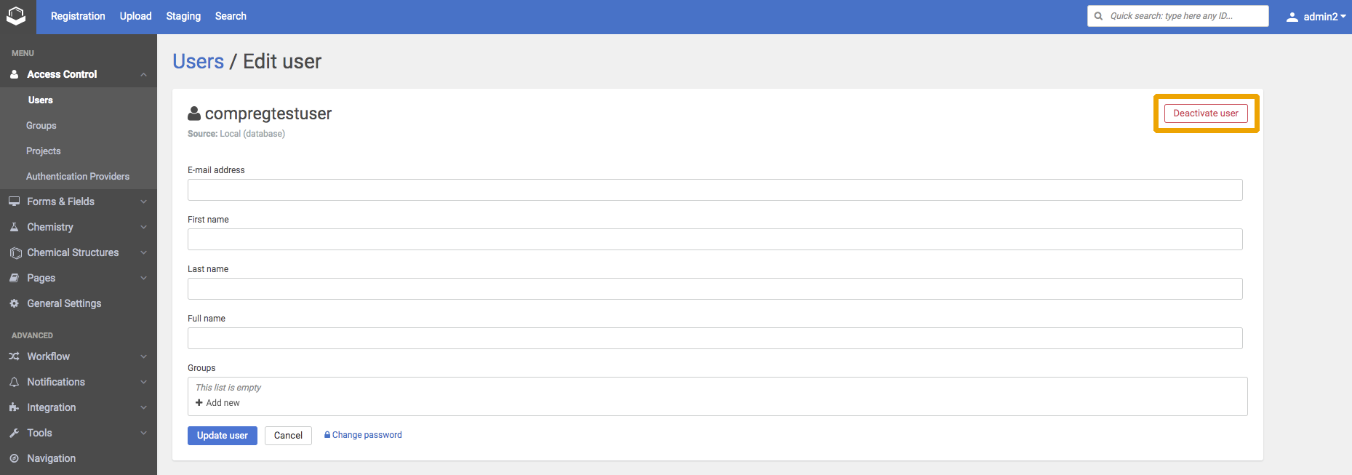Image resolution: width=1352 pixels, height=475 pixels.
Task: Collapse the Access Control section
Action: tap(143, 73)
